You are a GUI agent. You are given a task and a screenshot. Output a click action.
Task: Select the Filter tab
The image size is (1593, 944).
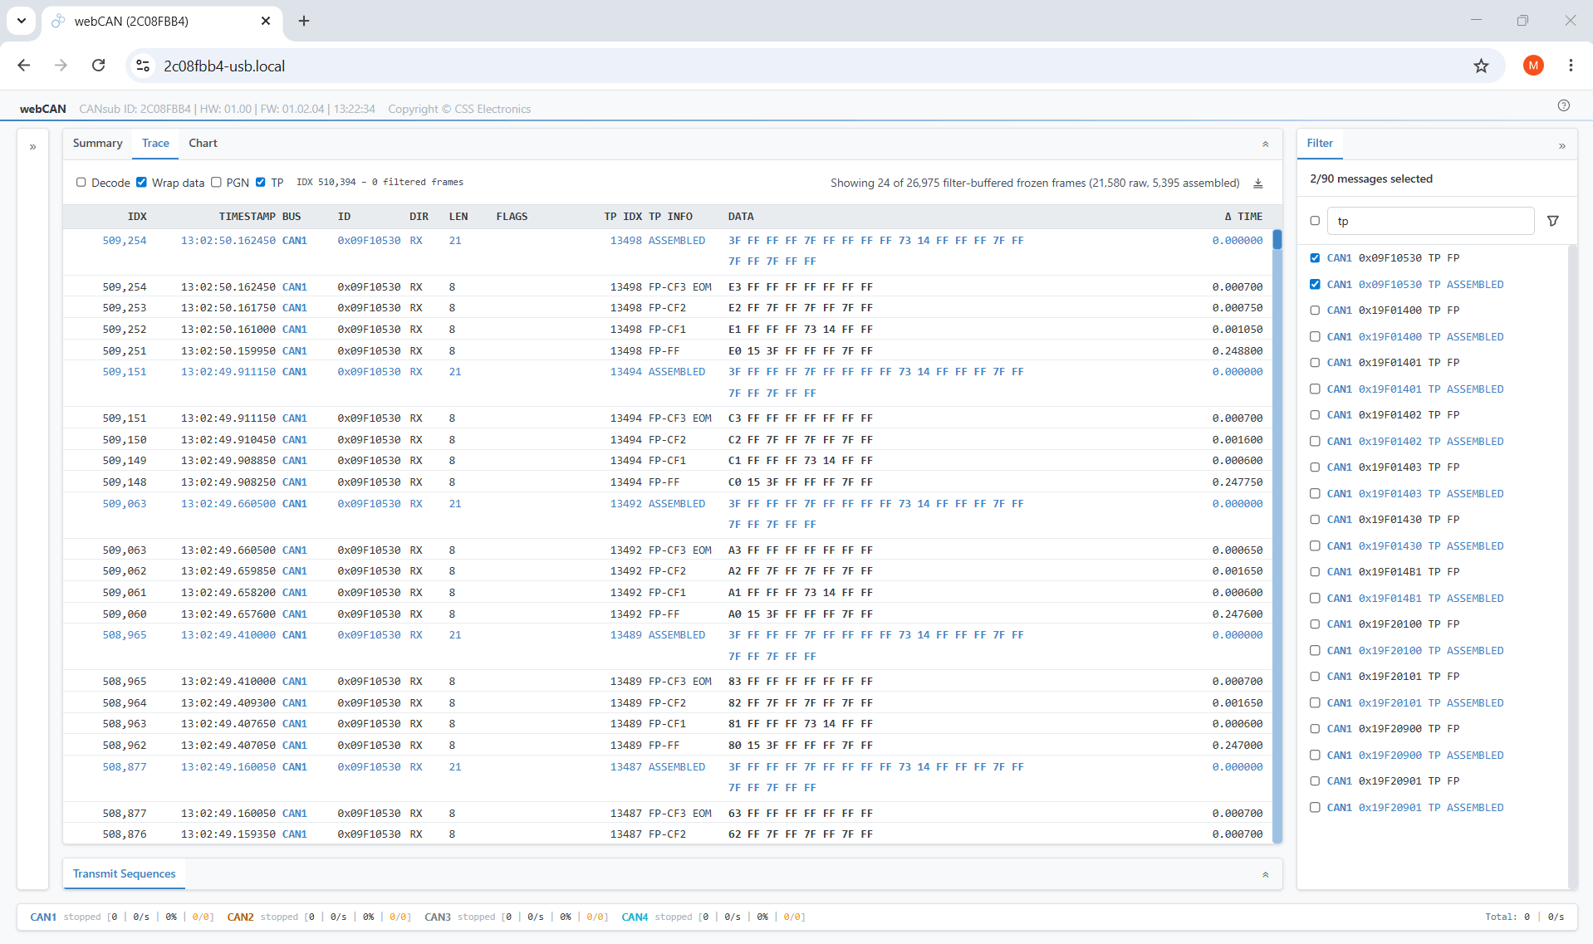click(x=1320, y=144)
